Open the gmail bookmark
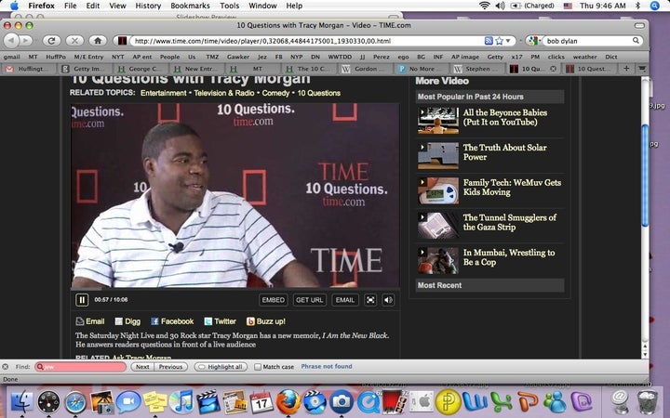The width and height of the screenshot is (670, 418). 11,57
